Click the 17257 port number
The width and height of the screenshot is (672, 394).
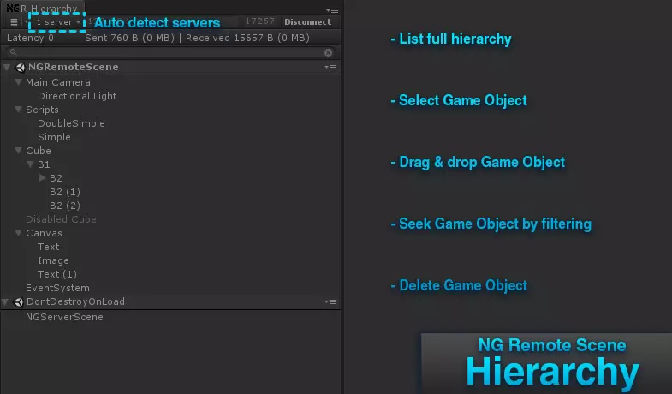[259, 21]
